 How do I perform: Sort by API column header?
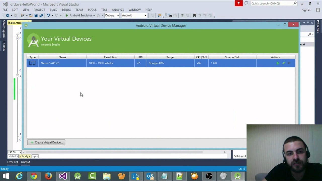tap(140, 57)
